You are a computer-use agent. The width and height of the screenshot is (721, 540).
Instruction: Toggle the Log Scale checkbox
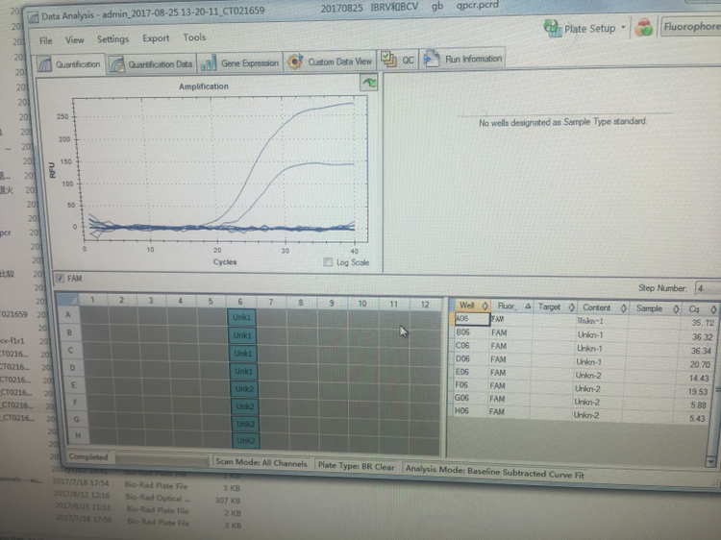click(x=328, y=262)
